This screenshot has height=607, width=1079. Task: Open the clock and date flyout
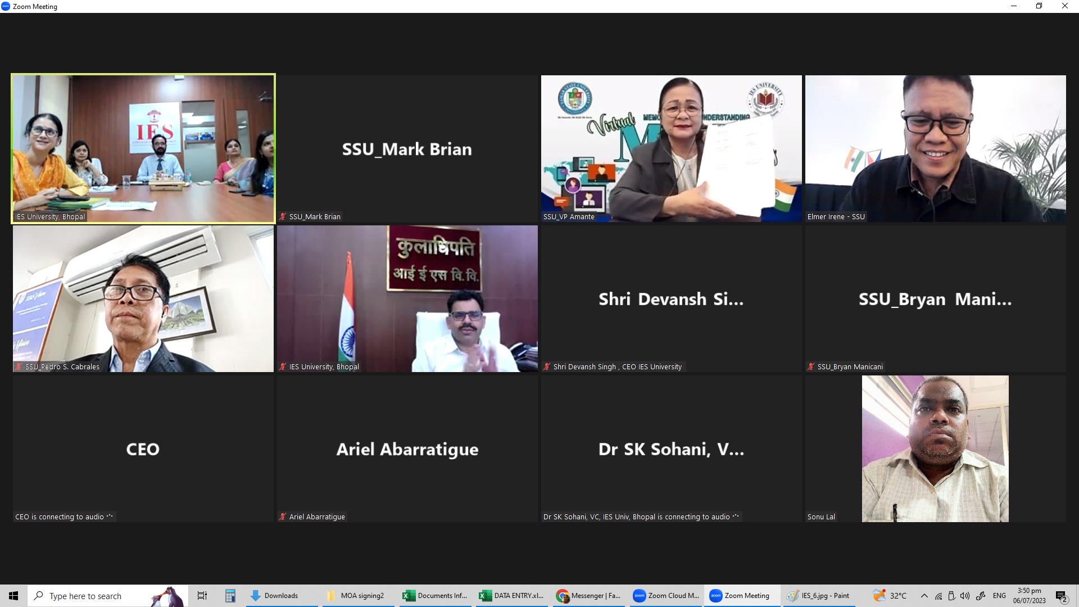point(1030,596)
